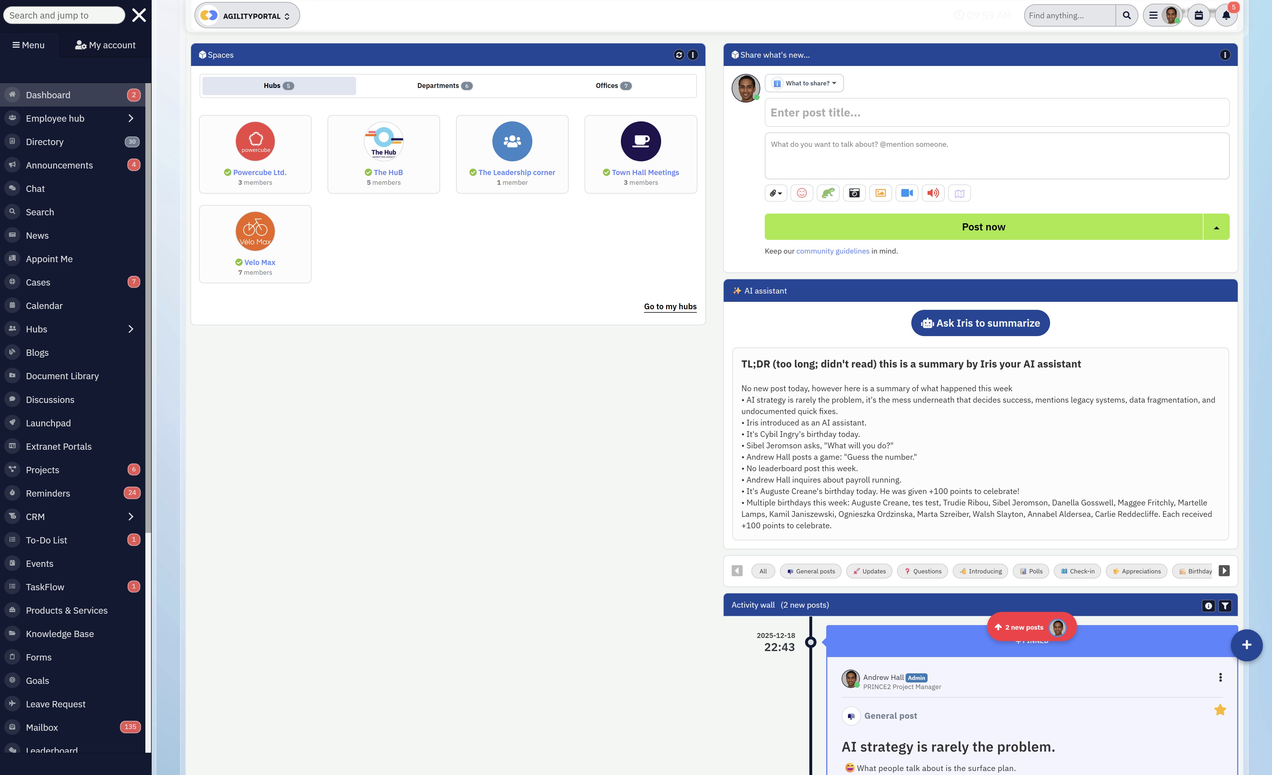Viewport: 1272px width, 775px height.
Task: Filter activity wall using funnel icon
Action: coord(1225,606)
